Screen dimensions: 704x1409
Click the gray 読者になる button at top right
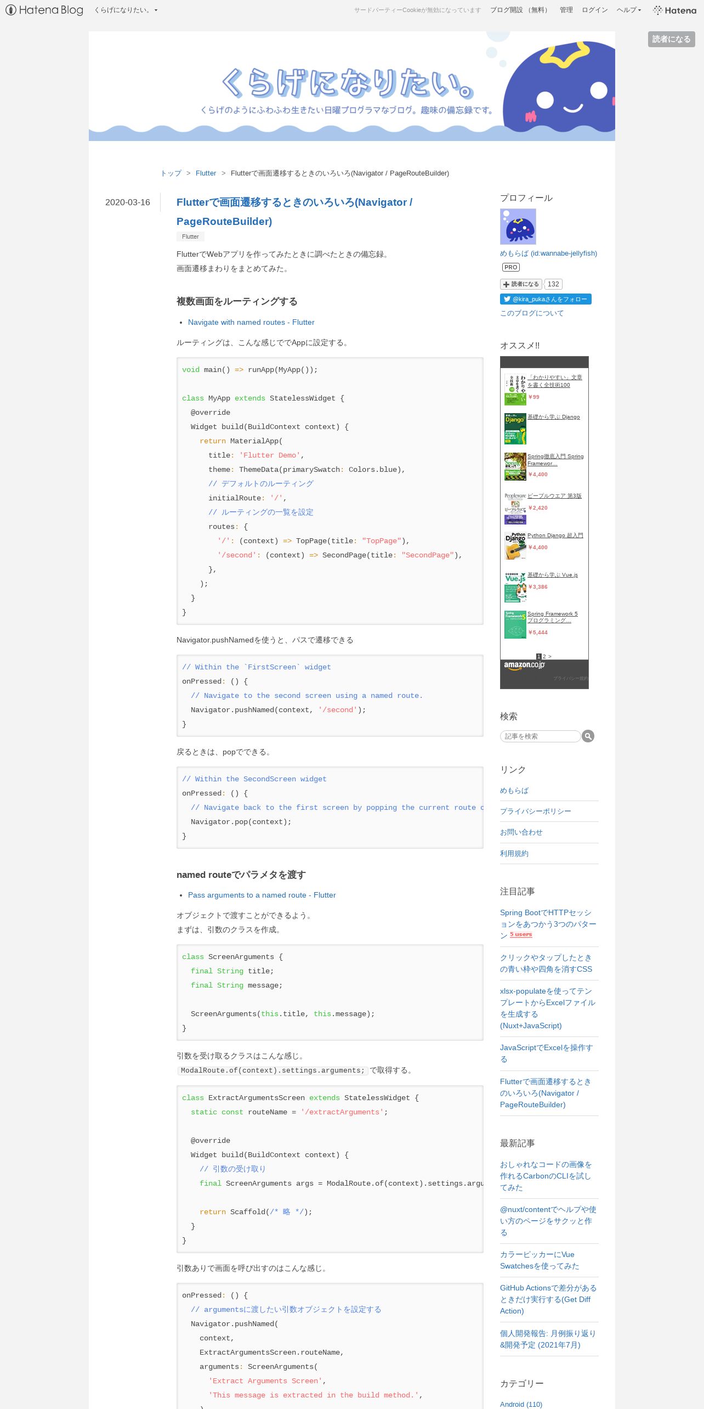click(671, 39)
